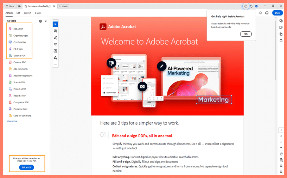
Task: Select the add comment tool
Action: tap(55, 31)
